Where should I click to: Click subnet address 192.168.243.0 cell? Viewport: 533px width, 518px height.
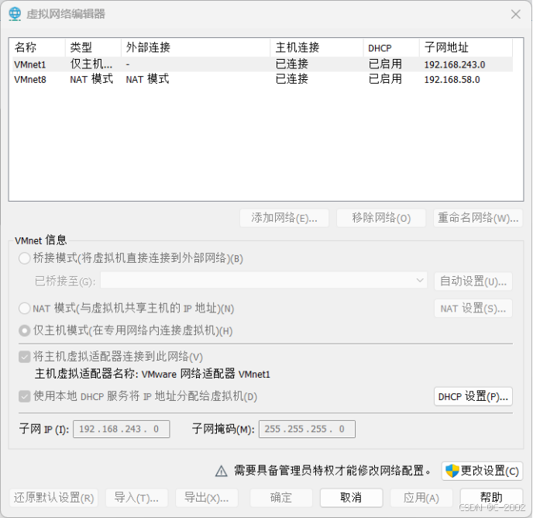455,64
